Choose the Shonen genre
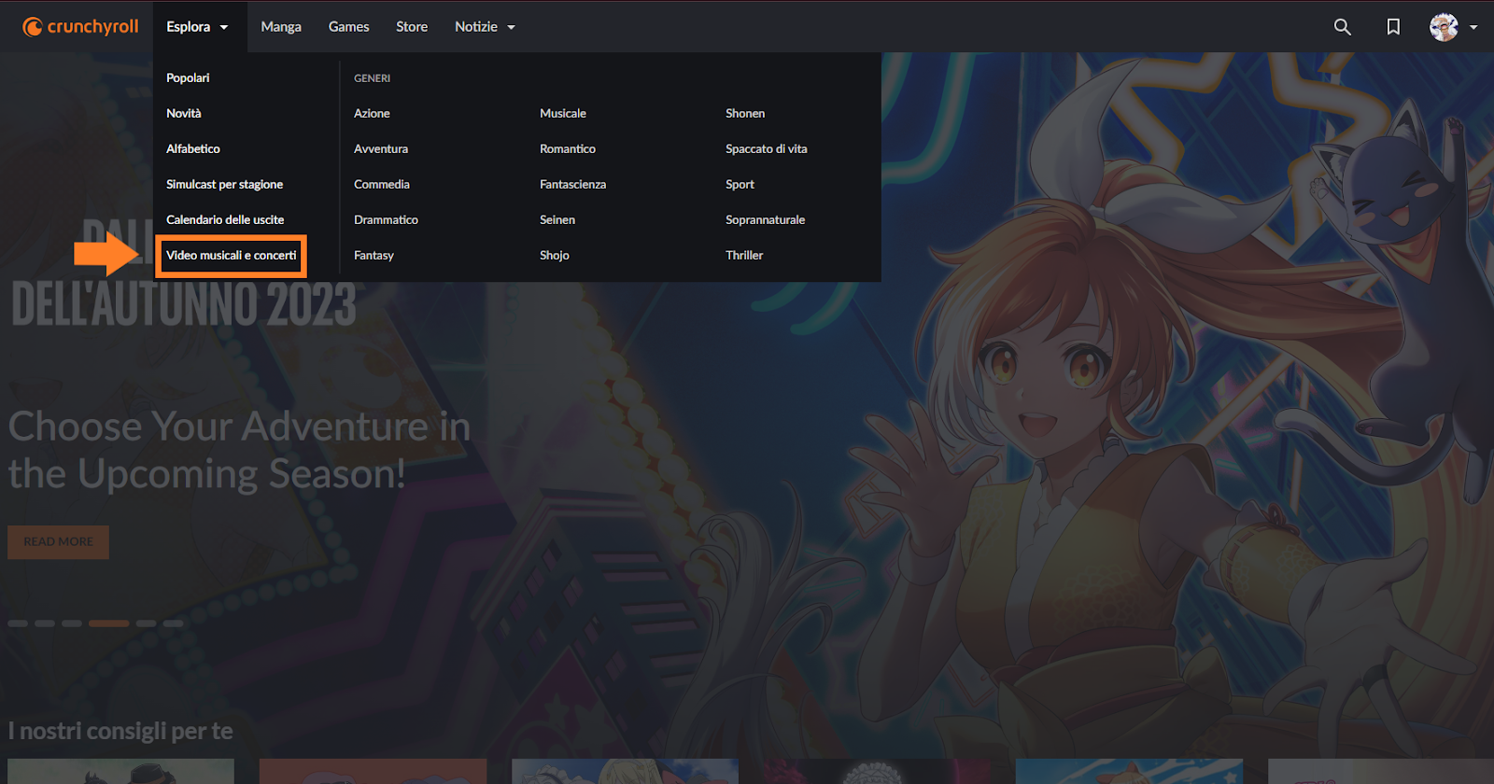Viewport: 1494px width, 784px height. [x=745, y=113]
